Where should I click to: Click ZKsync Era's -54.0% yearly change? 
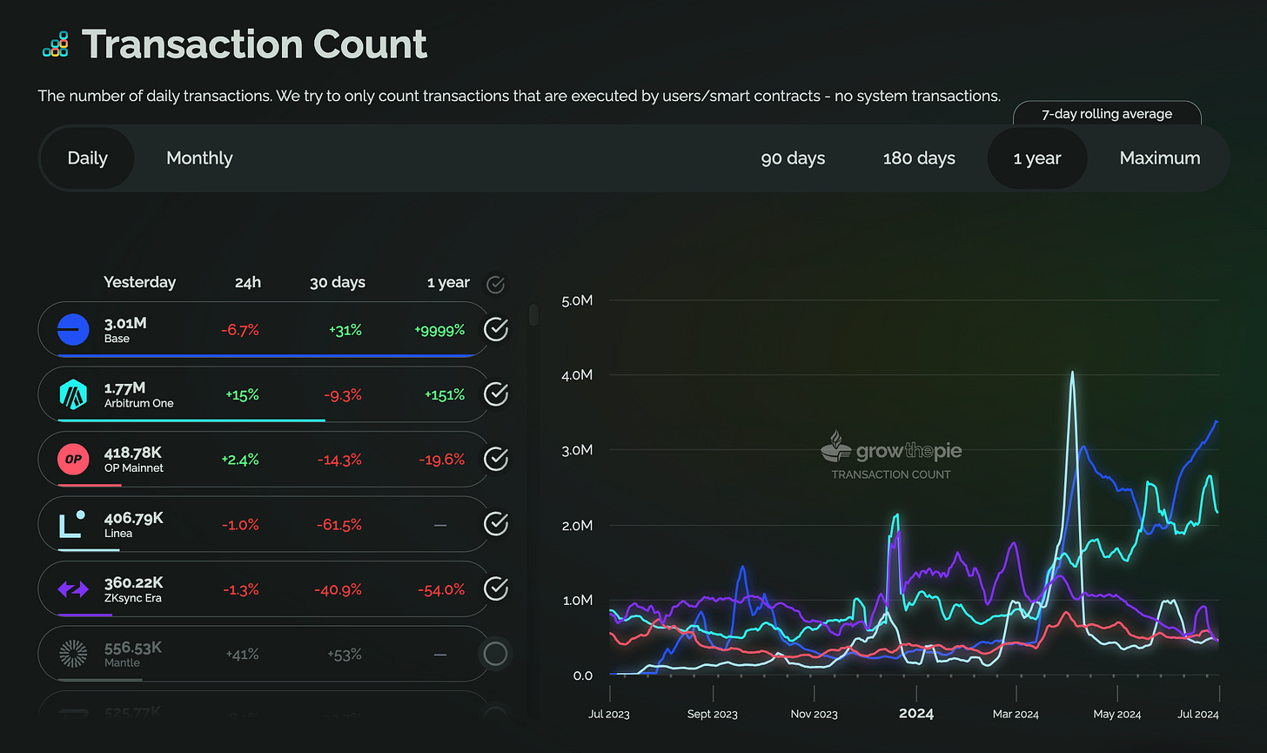(441, 589)
